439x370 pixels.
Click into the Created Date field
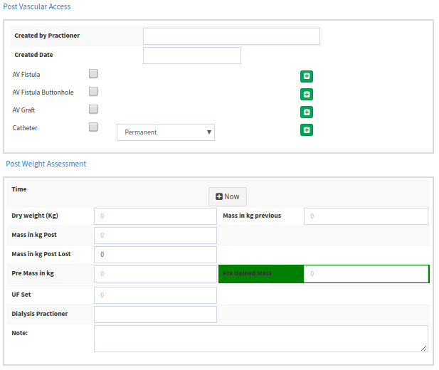[192, 55]
